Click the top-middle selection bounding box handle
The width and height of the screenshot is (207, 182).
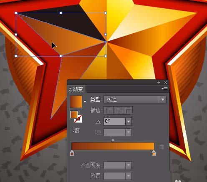(x=61, y=13)
